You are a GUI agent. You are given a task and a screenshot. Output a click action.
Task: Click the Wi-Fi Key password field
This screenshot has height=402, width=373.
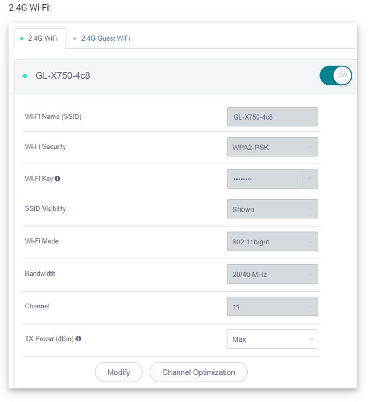click(x=265, y=179)
